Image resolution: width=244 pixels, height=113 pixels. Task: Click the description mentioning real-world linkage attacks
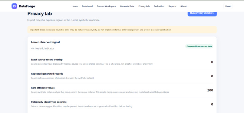tap(100, 92)
